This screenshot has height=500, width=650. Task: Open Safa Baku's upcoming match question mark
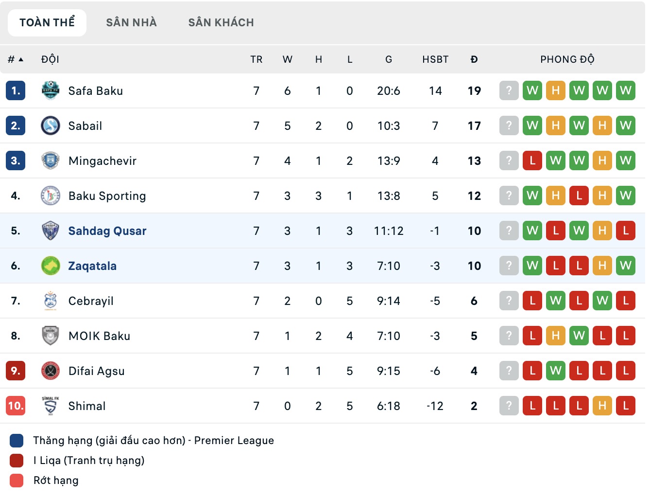[509, 90]
